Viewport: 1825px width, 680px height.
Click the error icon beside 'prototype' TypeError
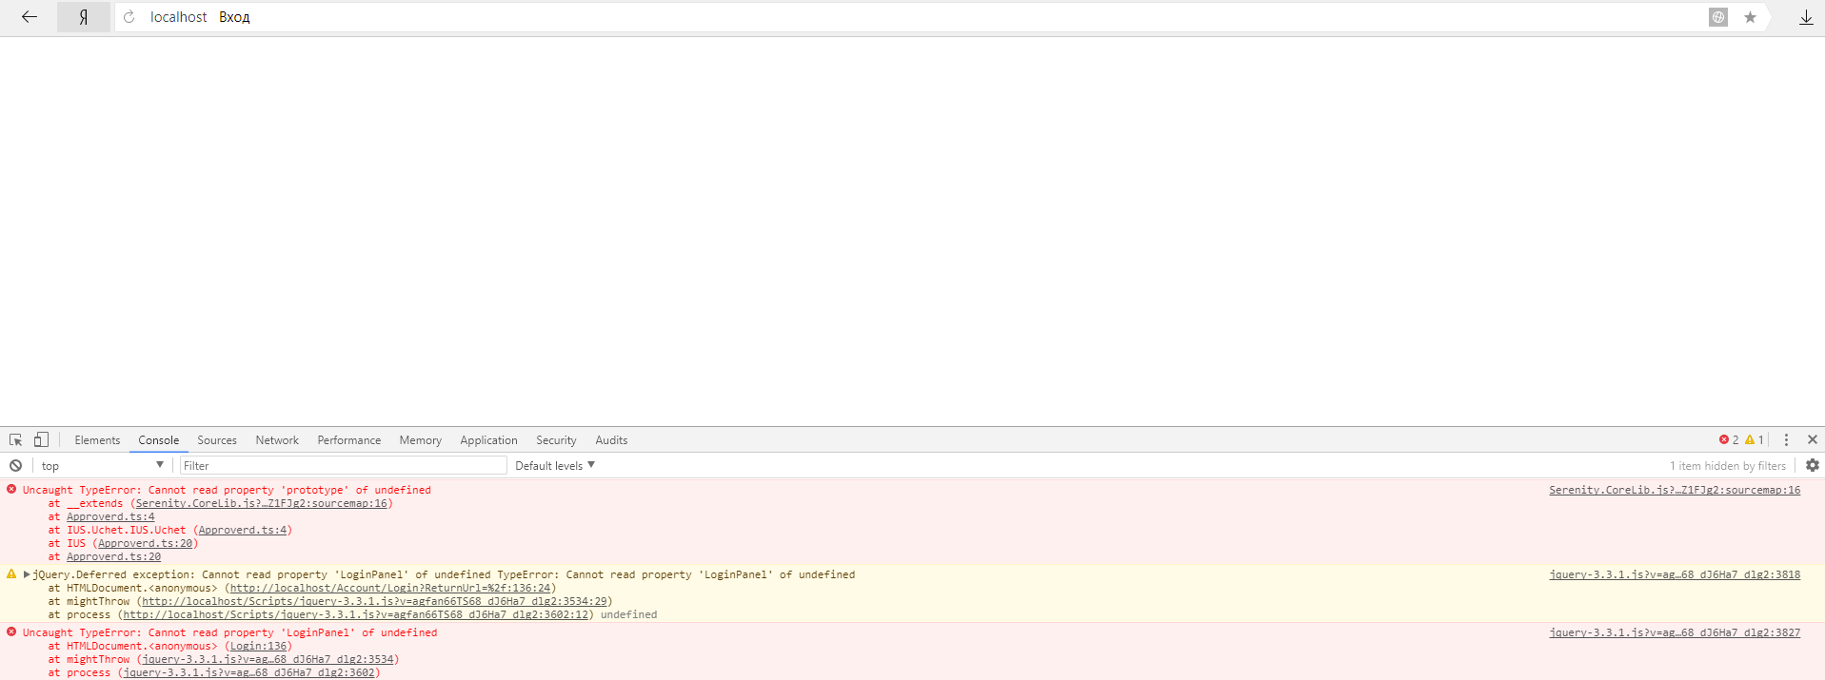coord(11,490)
